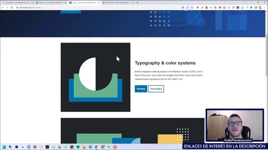This screenshot has height=150, width=268.
Task: Open the extensions puzzle menu
Action: pyautogui.click(x=251, y=7)
